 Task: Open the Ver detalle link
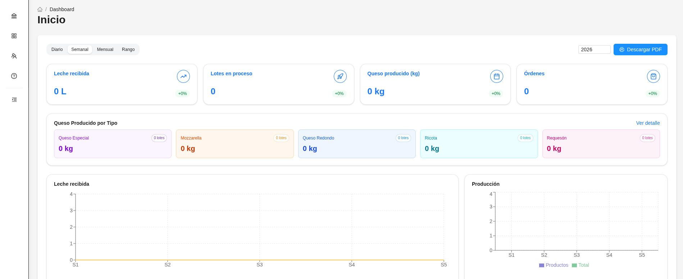point(648,123)
